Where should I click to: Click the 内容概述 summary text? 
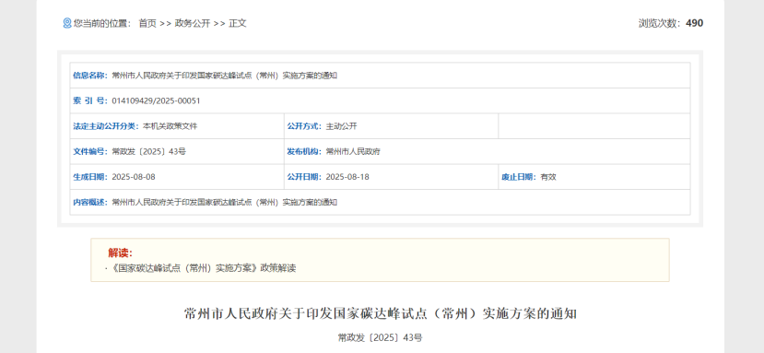click(225, 203)
